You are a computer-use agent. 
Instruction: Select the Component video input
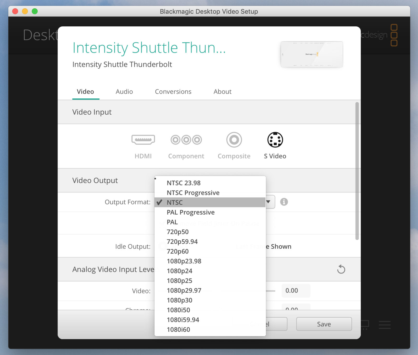coord(186,145)
